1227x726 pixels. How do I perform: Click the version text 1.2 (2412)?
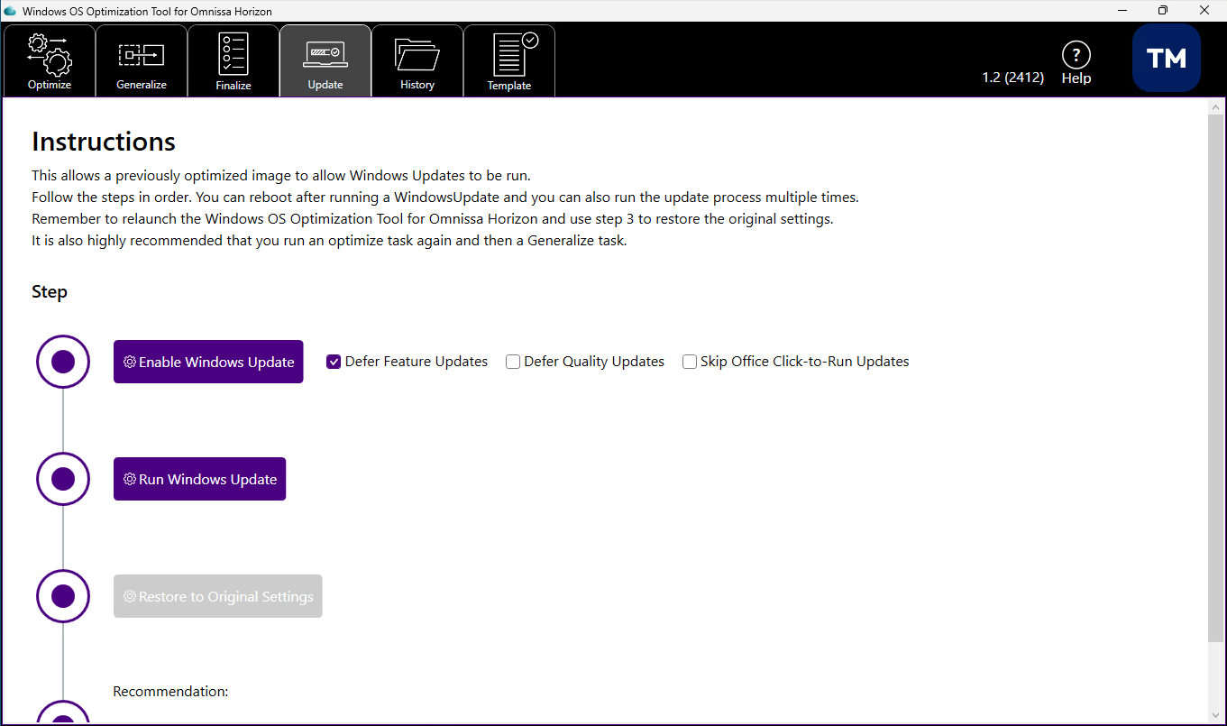pyautogui.click(x=1013, y=78)
